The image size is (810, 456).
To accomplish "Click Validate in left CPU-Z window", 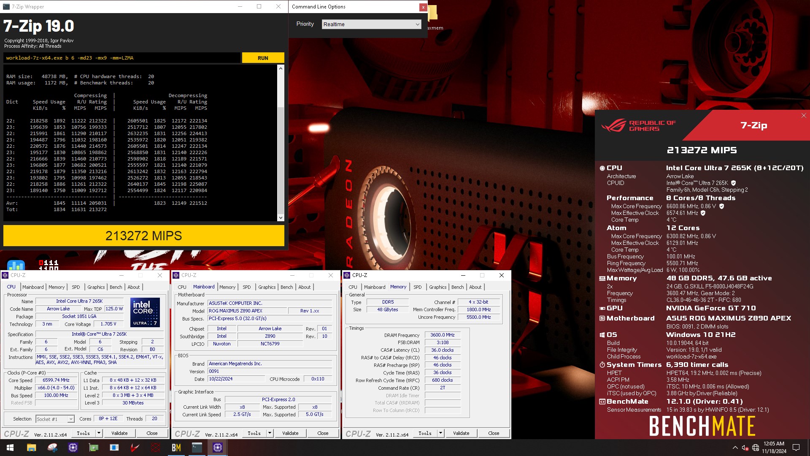I will [119, 433].
